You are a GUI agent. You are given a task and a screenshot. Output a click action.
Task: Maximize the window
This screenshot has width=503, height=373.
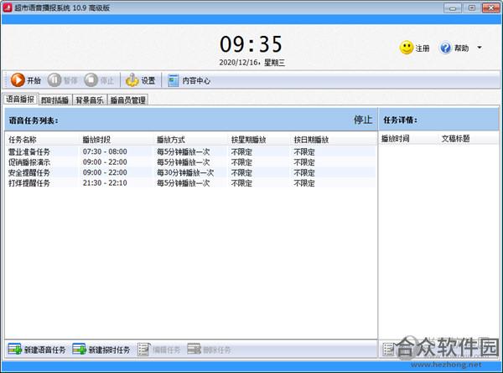point(471,8)
